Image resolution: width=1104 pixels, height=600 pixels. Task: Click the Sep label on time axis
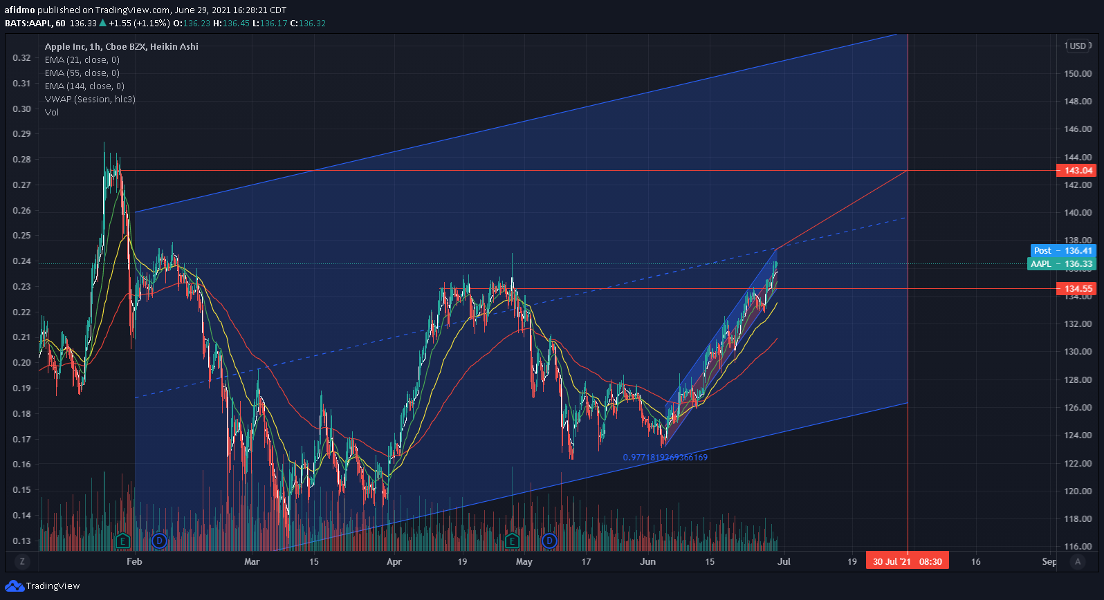(1049, 561)
